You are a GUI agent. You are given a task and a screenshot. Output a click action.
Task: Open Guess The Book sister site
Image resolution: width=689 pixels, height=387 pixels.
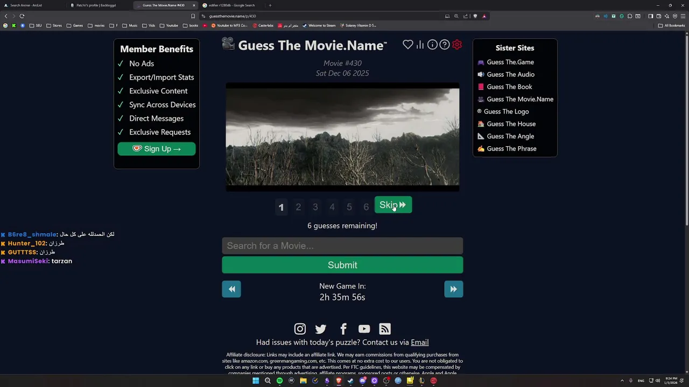click(509, 87)
